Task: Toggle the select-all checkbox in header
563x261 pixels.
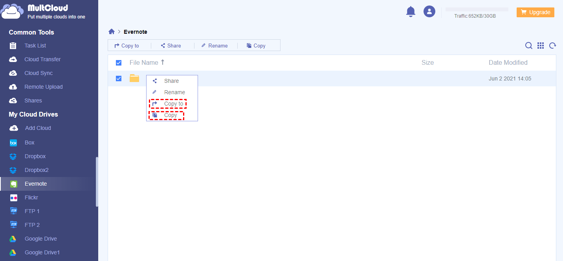Action: point(119,63)
